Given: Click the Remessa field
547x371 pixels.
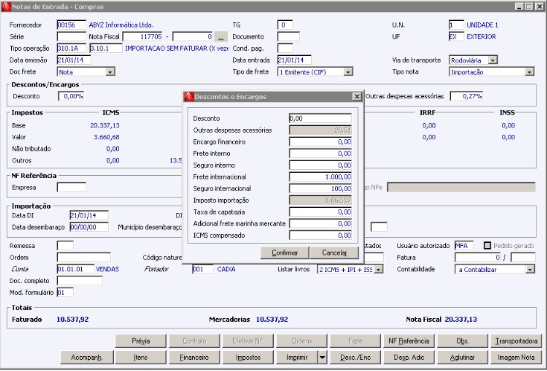Looking at the screenshot, I should (x=65, y=246).
